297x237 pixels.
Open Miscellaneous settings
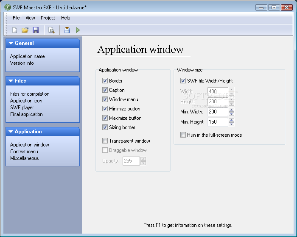point(25,158)
